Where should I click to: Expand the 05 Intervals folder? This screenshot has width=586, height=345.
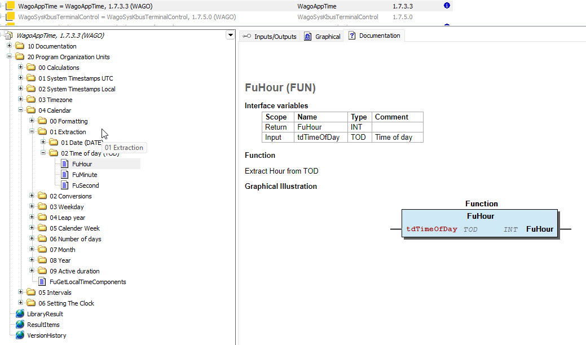coord(21,293)
